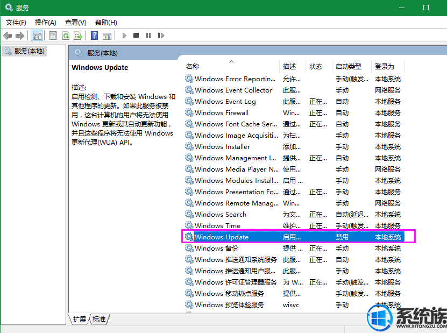Switch to the 扩展 tab
447x333 pixels.
(79, 320)
